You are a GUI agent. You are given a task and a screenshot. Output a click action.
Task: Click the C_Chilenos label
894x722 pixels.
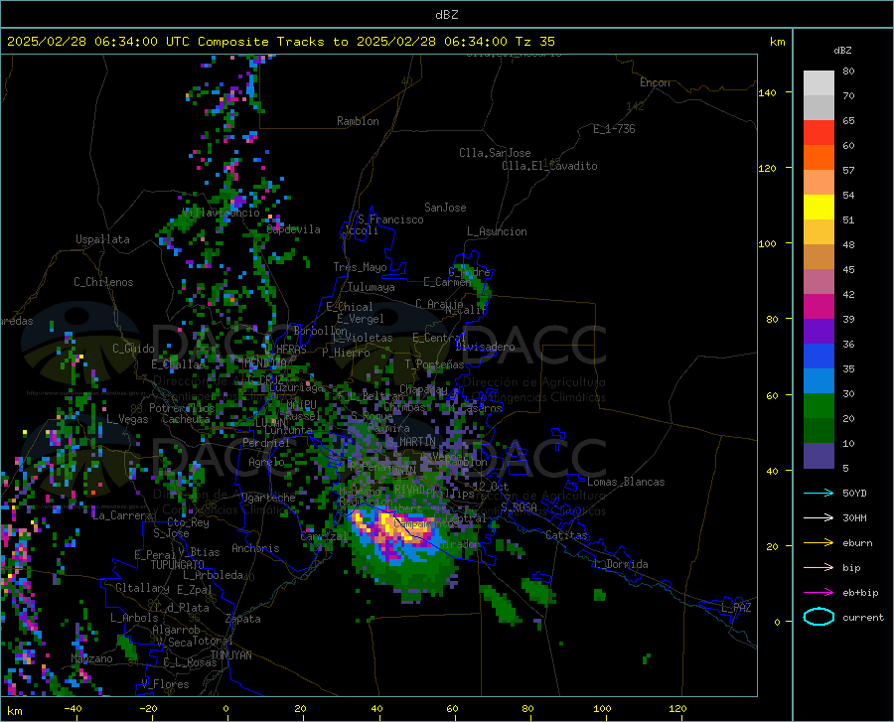103,282
